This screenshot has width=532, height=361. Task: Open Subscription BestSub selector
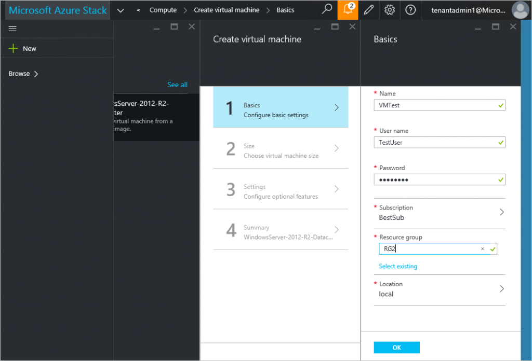(x=440, y=213)
